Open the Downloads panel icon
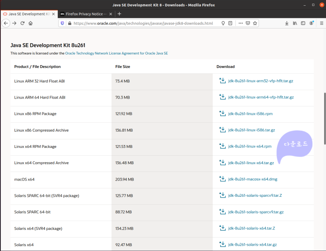 click(286, 23)
